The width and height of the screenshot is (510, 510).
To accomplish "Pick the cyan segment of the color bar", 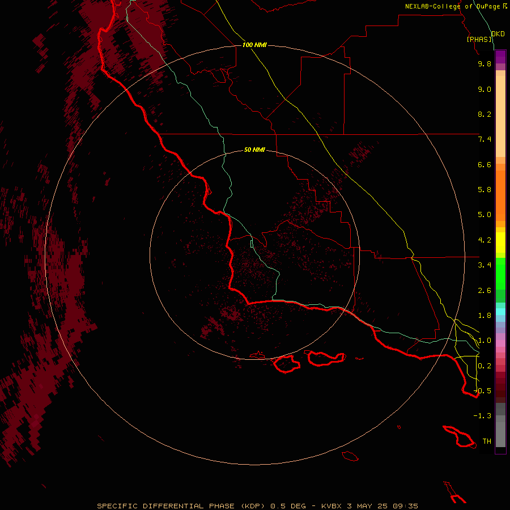I will click(x=500, y=312).
